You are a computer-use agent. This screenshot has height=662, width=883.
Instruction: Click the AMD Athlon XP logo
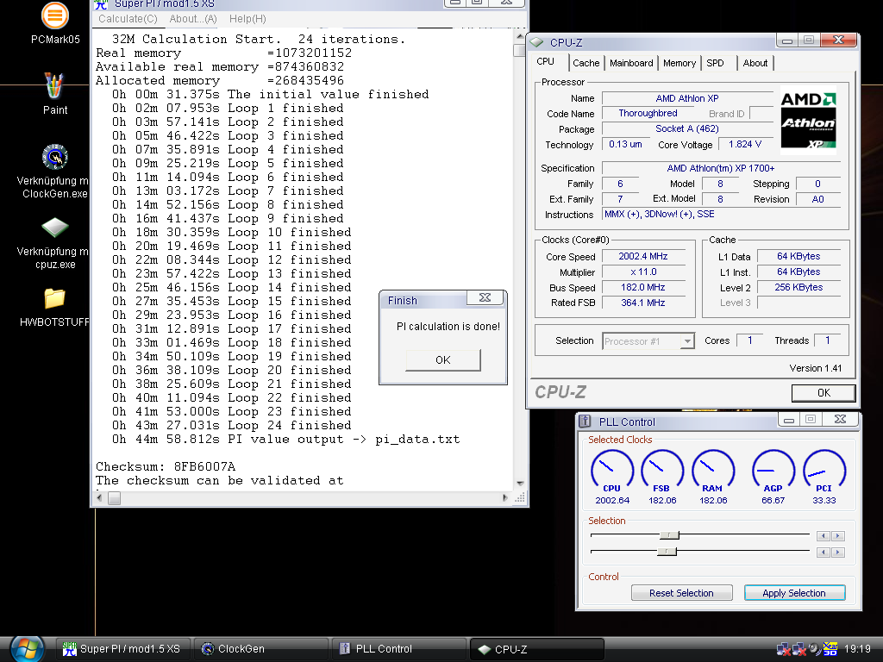808,121
